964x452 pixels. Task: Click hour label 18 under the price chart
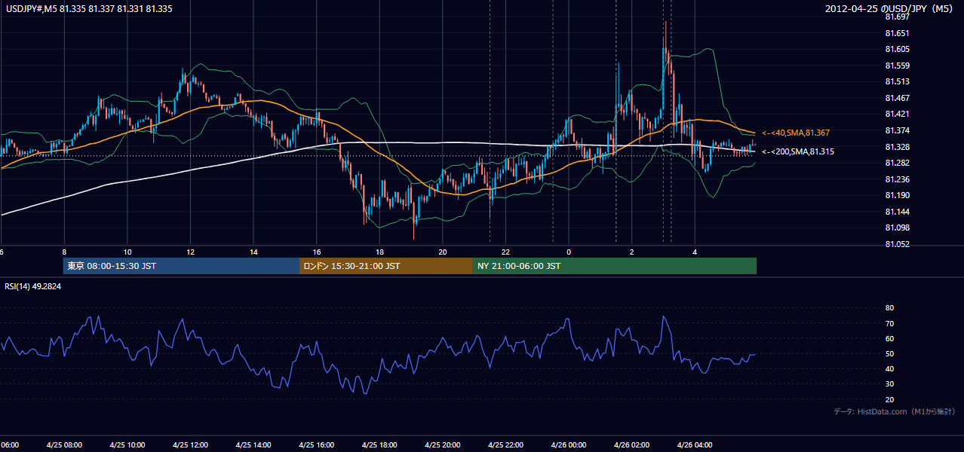click(379, 252)
